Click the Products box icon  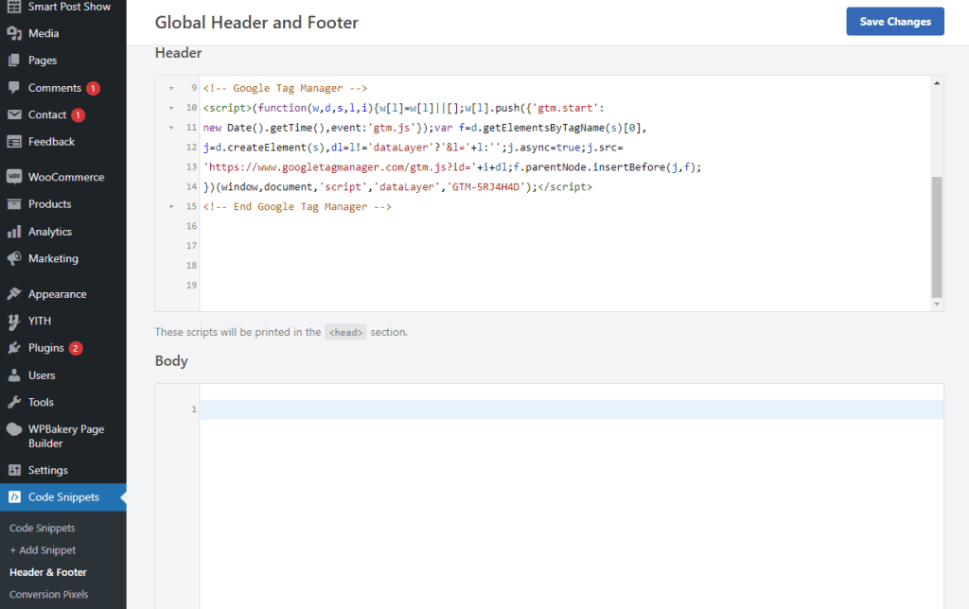[x=14, y=204]
